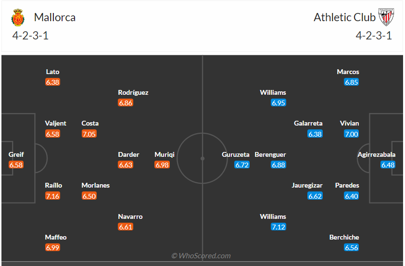Select Darder's 6.63 rating badge
Screen dimensions: 405x266
click(x=126, y=165)
